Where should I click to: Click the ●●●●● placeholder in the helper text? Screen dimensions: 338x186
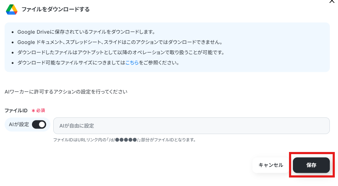[x=126, y=140]
